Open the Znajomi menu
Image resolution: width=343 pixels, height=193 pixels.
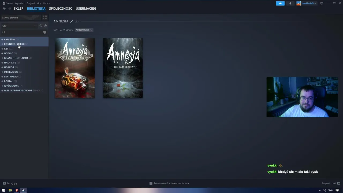tap(31, 3)
